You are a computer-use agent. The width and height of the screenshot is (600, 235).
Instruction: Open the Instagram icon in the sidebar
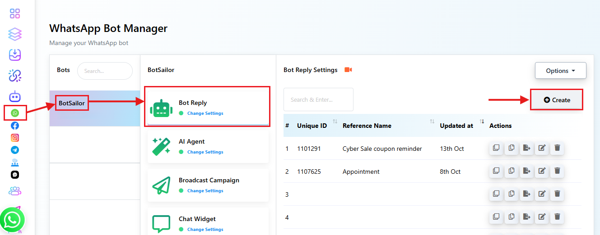(15, 138)
